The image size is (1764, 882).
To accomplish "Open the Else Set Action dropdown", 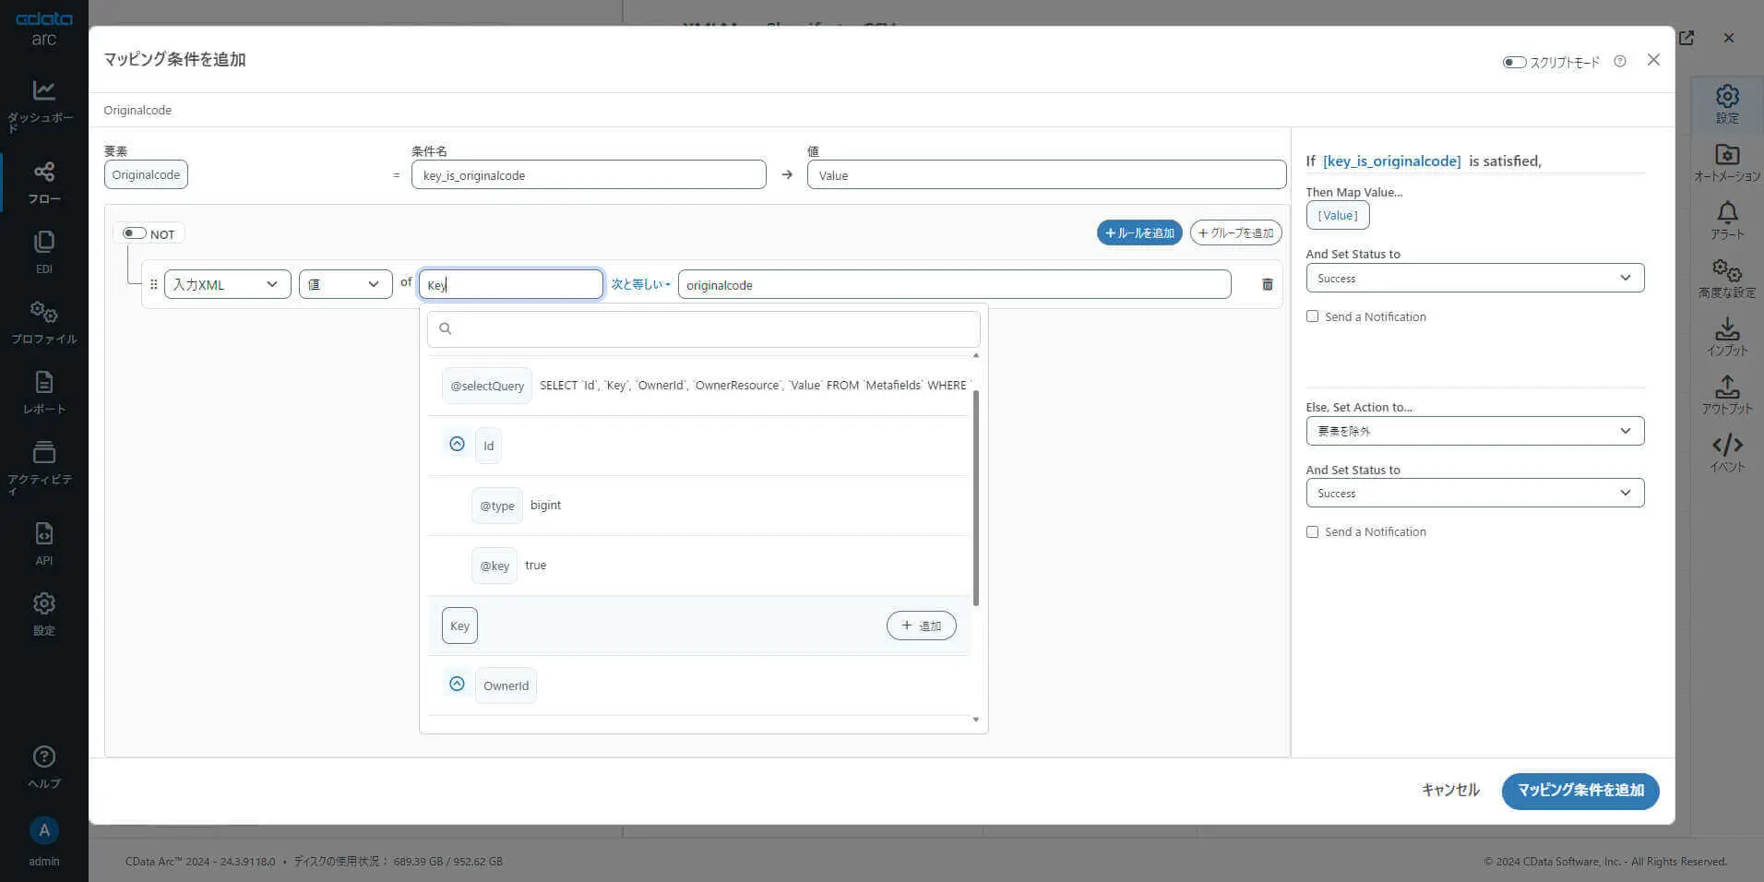I will 1474,431.
